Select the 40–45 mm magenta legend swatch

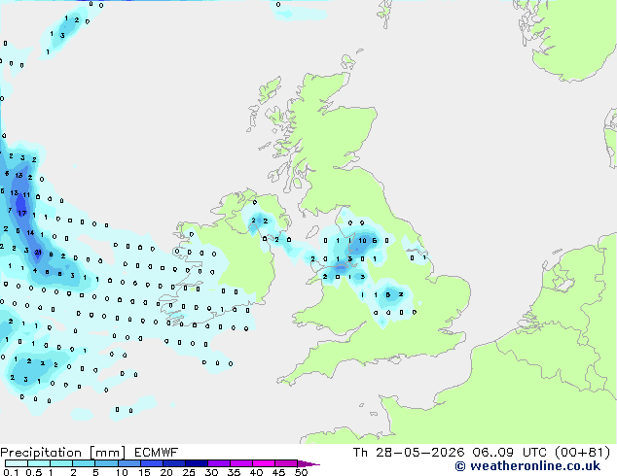point(264,463)
